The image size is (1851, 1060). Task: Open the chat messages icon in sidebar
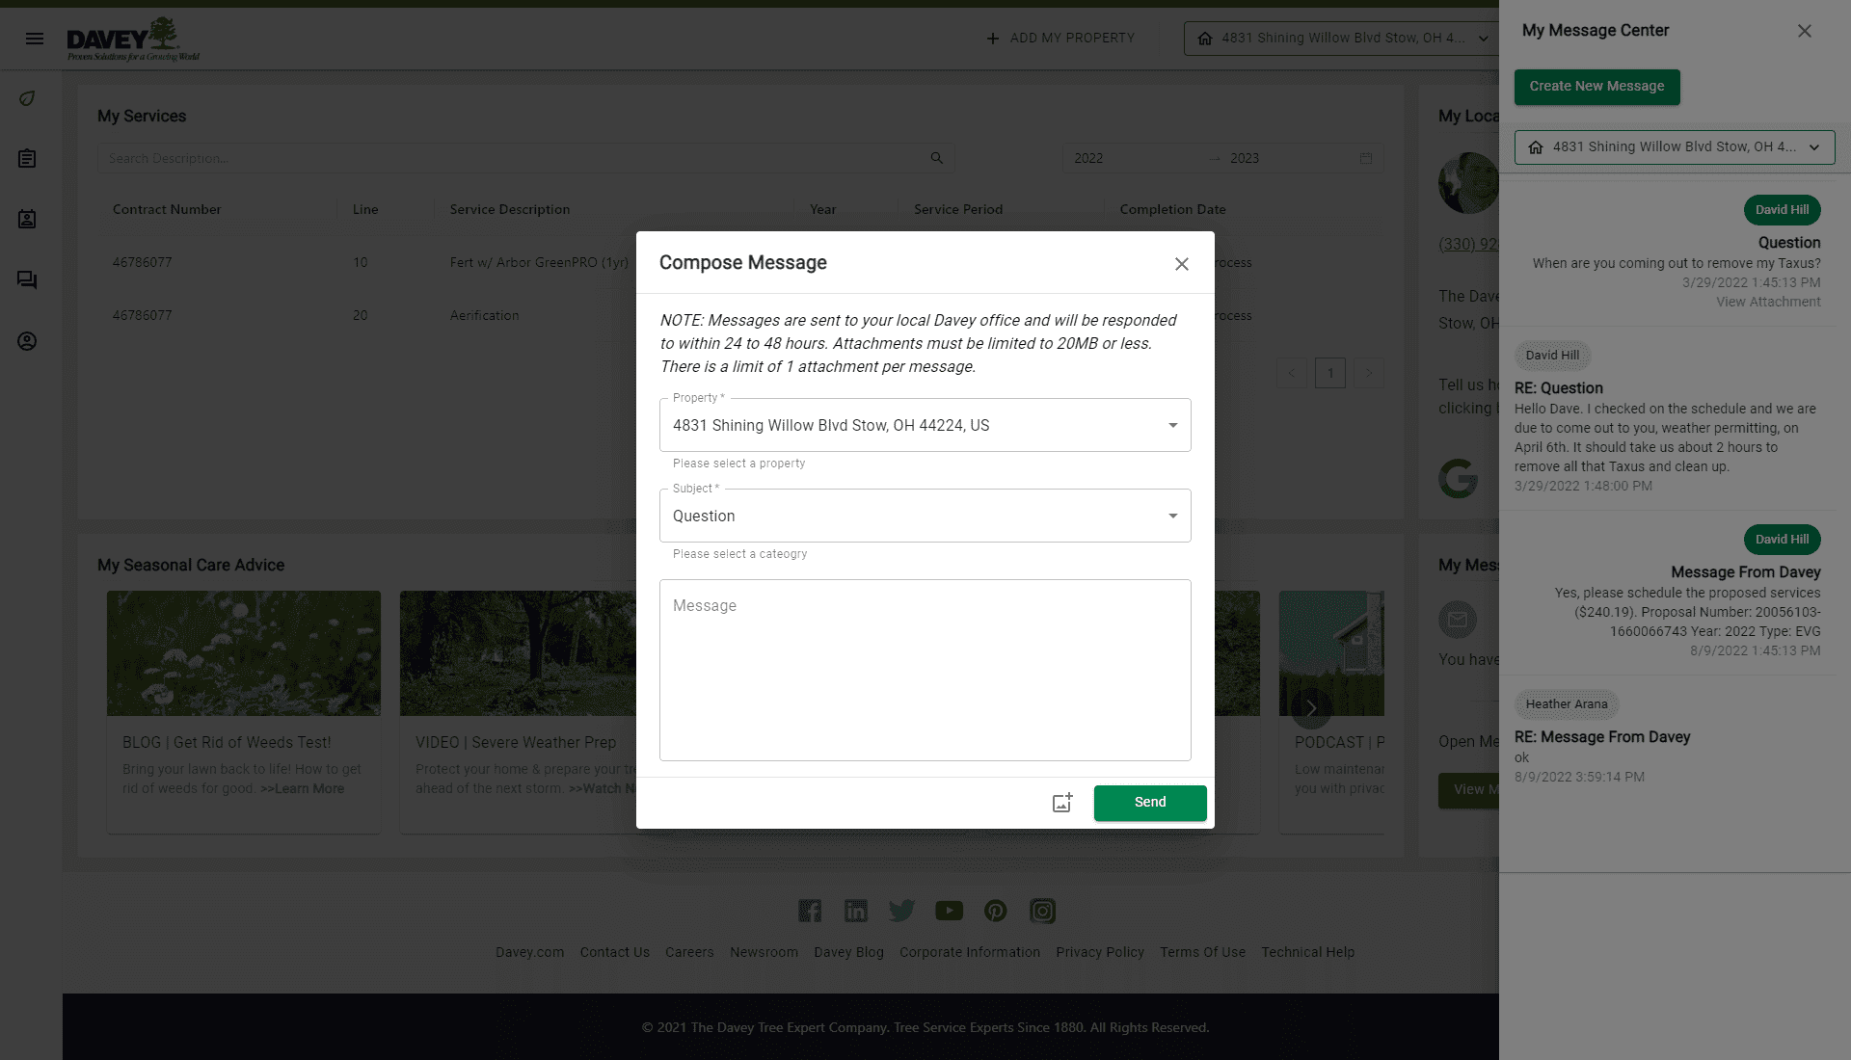[x=27, y=279]
